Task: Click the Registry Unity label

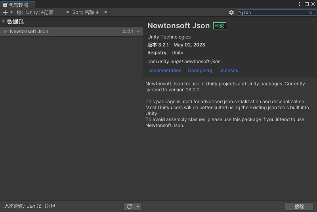Action: 165,53
